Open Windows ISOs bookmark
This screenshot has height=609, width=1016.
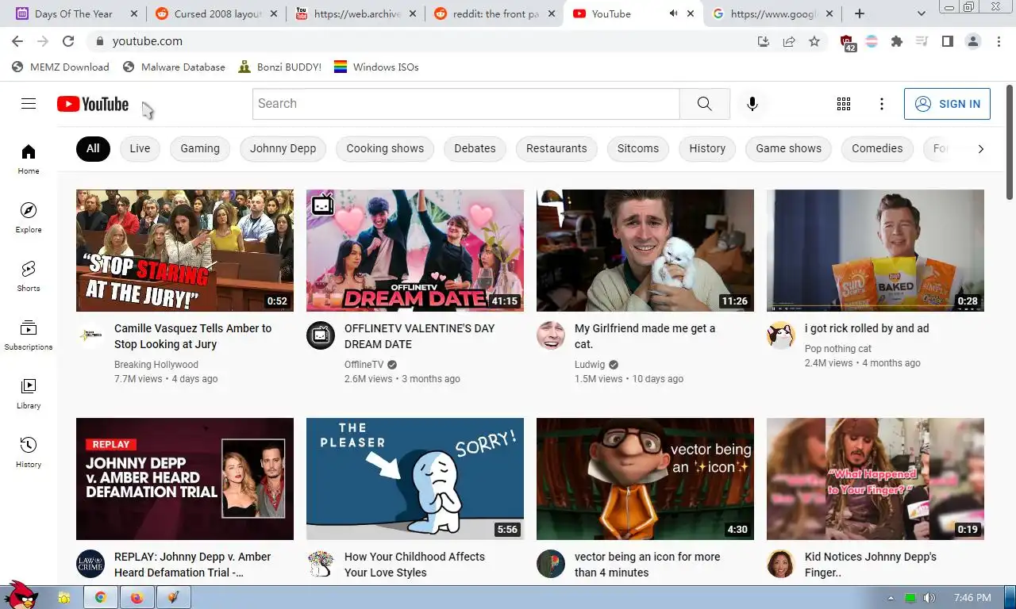point(376,67)
